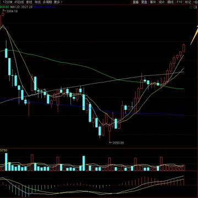Click the 5750 volume indicator value
This screenshot has height=198, width=198.
pyautogui.click(x=4, y=150)
